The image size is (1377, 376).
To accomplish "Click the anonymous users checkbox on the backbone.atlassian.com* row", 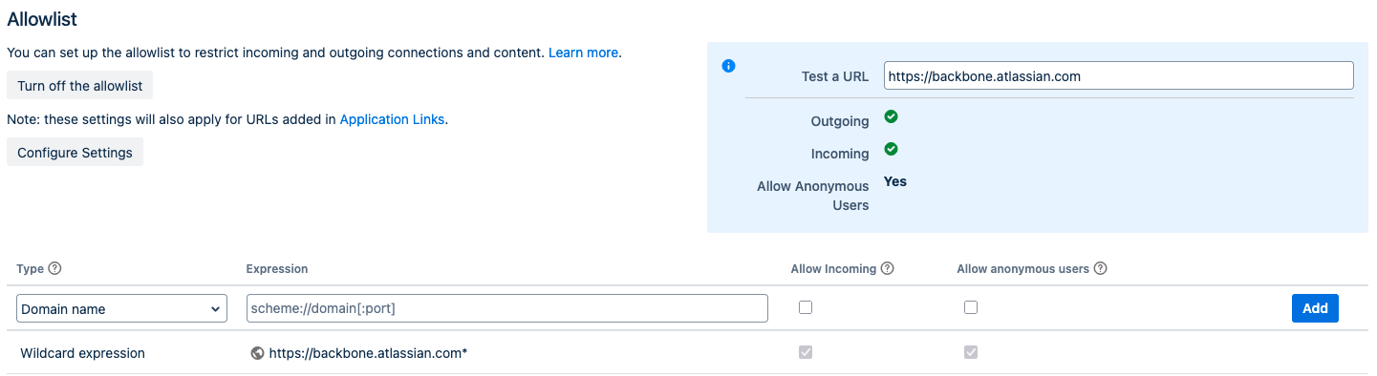I will 971,352.
